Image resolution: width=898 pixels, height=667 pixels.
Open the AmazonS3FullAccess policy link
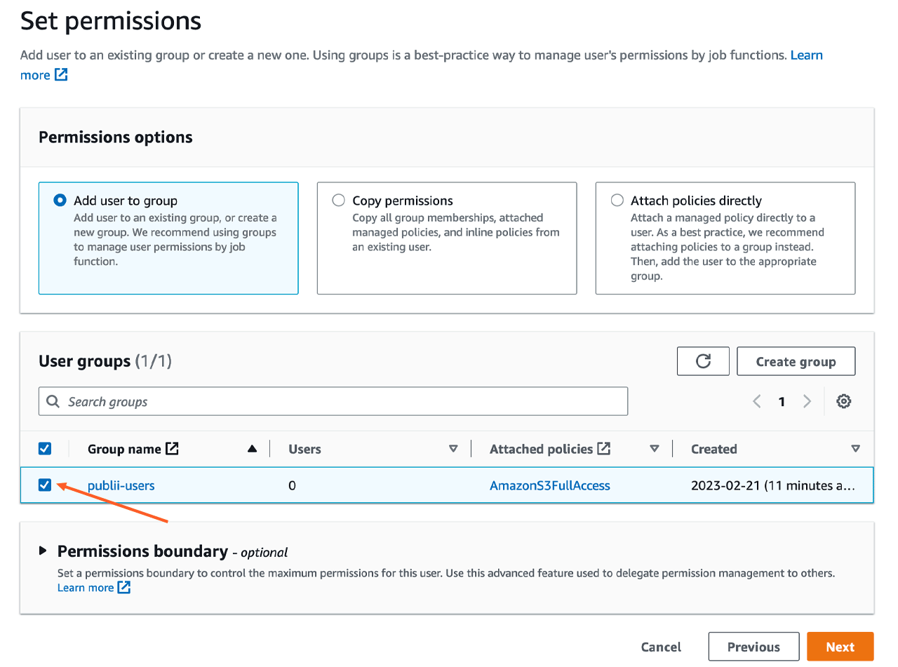pyautogui.click(x=549, y=485)
